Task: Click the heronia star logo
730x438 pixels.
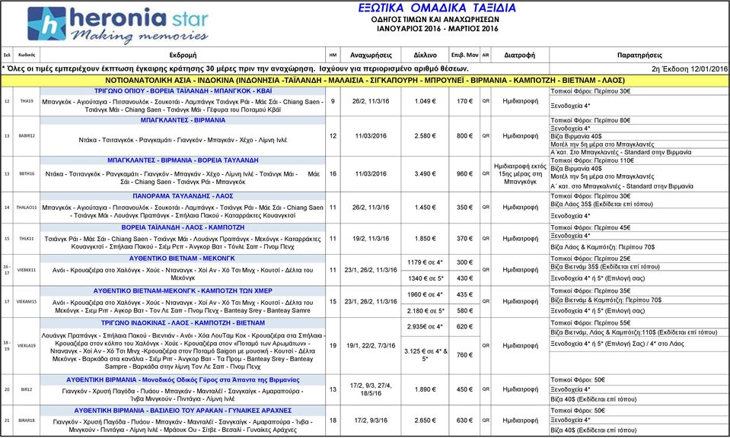Action: coord(118,24)
